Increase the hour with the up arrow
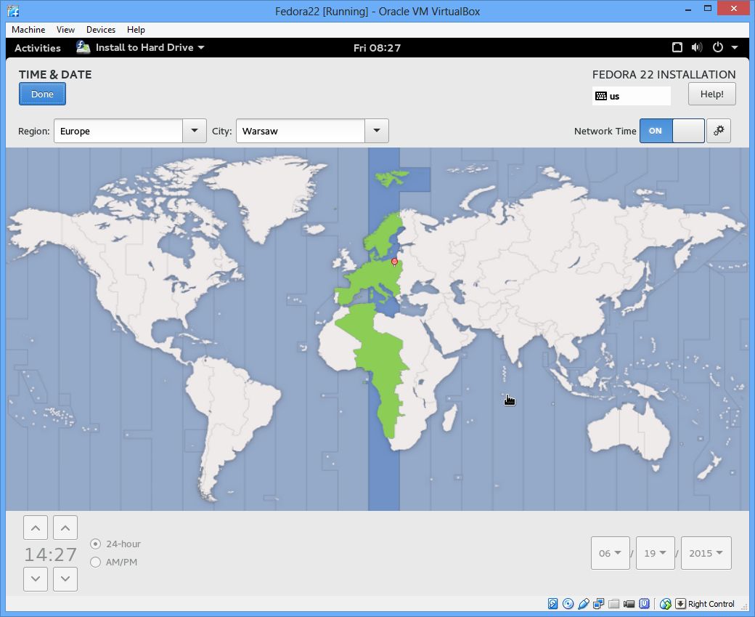755x617 pixels. pos(36,528)
